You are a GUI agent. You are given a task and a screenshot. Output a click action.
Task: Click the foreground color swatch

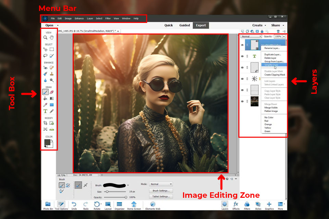[x=47, y=142]
